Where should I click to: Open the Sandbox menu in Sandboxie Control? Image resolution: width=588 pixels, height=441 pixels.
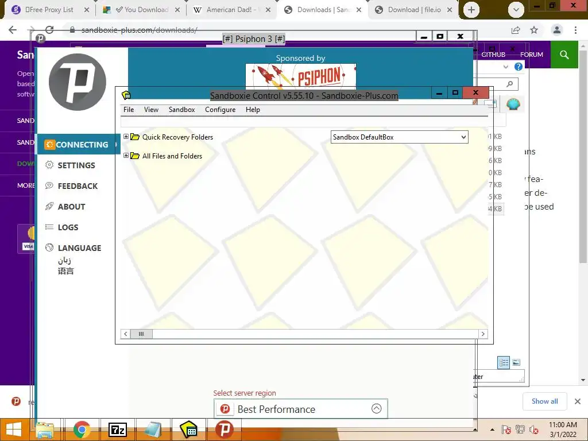click(x=181, y=110)
